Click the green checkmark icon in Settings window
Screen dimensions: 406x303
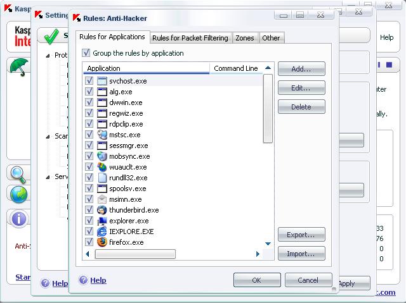51,37
